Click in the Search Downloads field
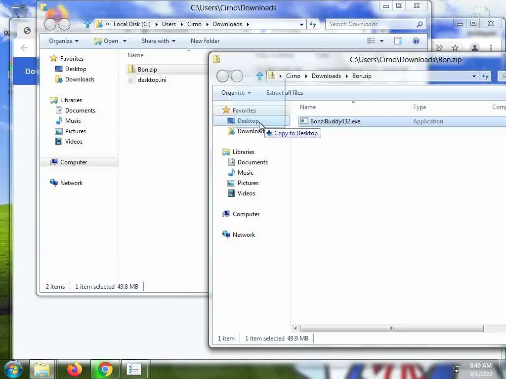506x379 pixels. point(371,24)
